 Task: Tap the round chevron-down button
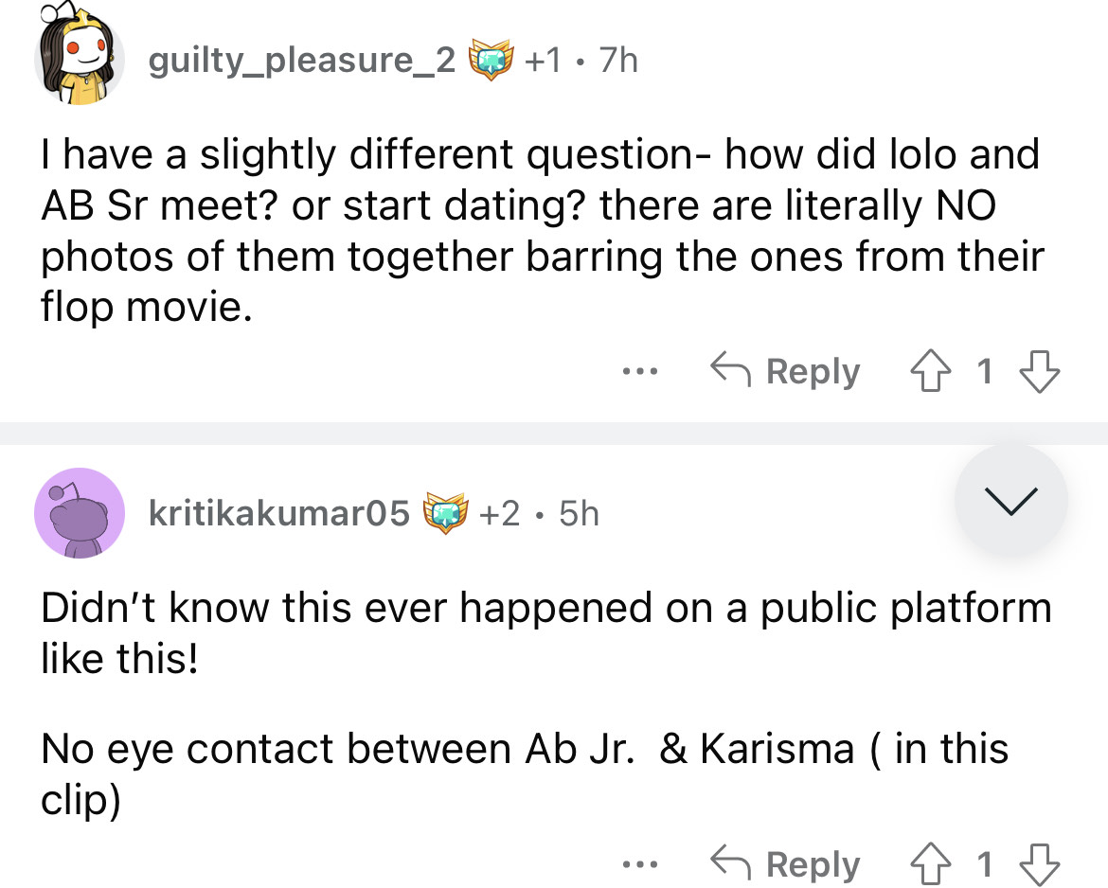click(1011, 500)
